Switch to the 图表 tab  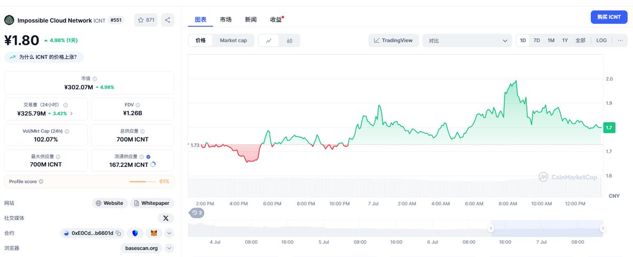click(x=200, y=19)
